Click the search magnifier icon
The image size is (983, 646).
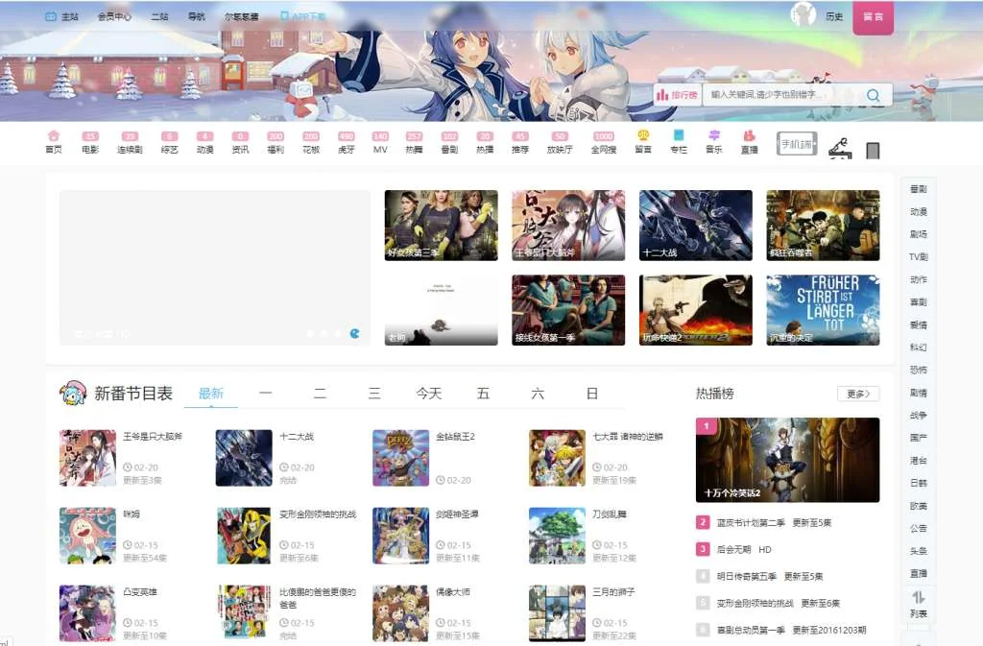click(874, 95)
